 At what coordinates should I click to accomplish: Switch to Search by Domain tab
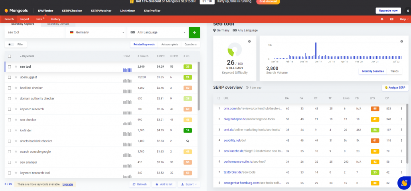[x=58, y=24]
